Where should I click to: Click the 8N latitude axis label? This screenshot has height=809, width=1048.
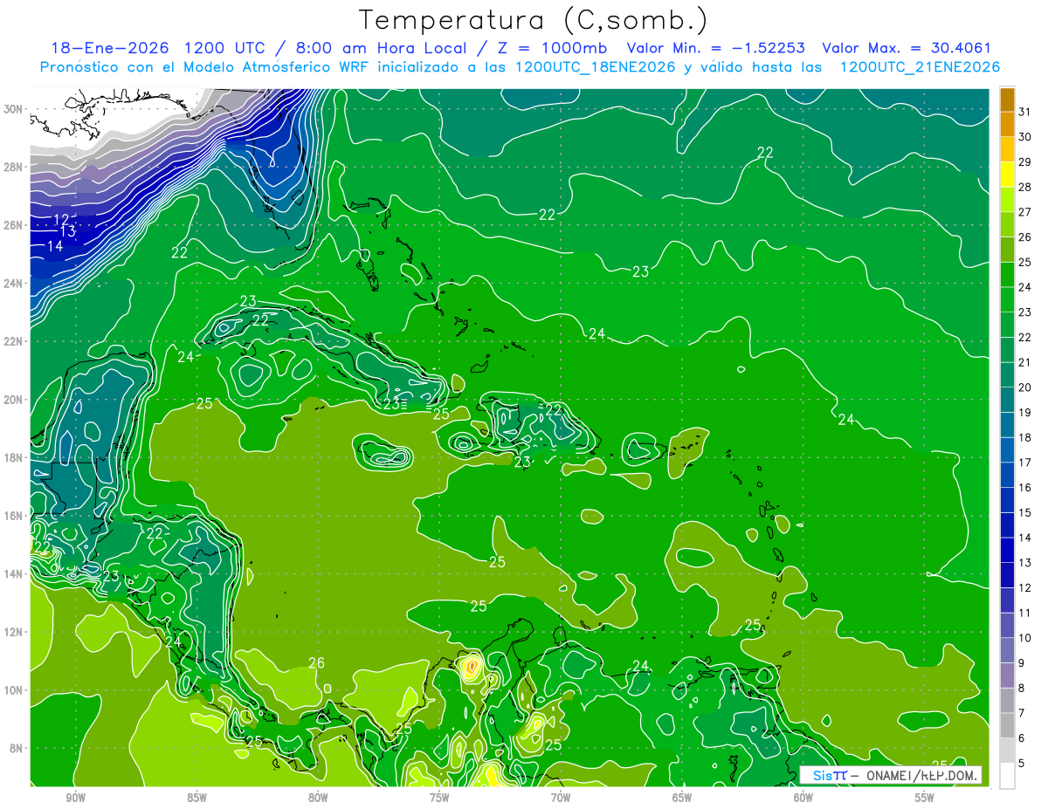tap(17, 748)
